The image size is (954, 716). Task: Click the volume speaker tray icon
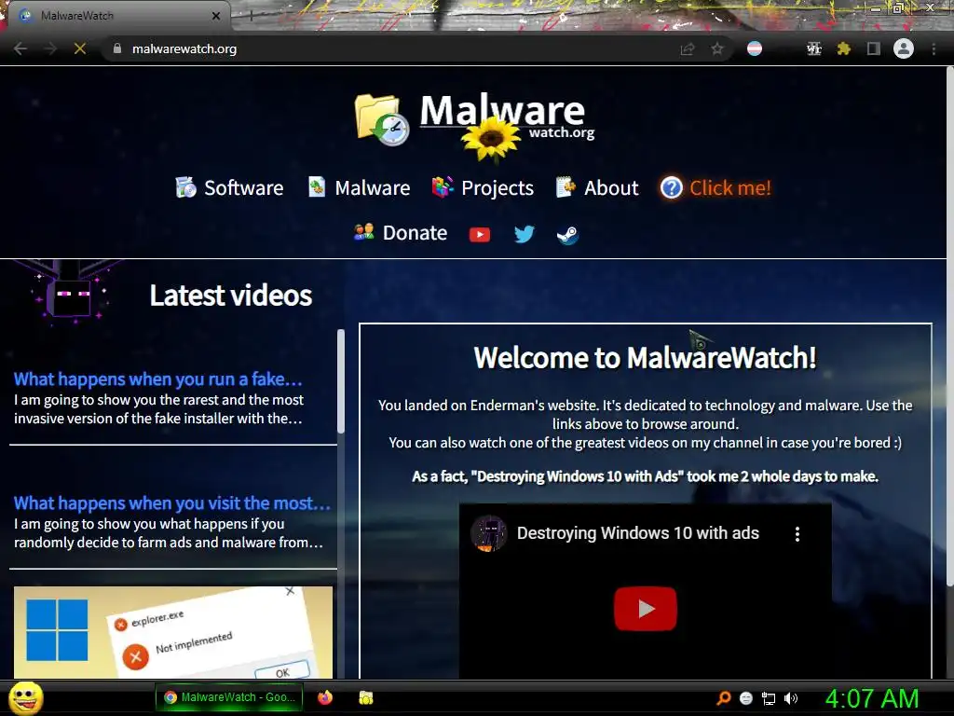(x=791, y=698)
